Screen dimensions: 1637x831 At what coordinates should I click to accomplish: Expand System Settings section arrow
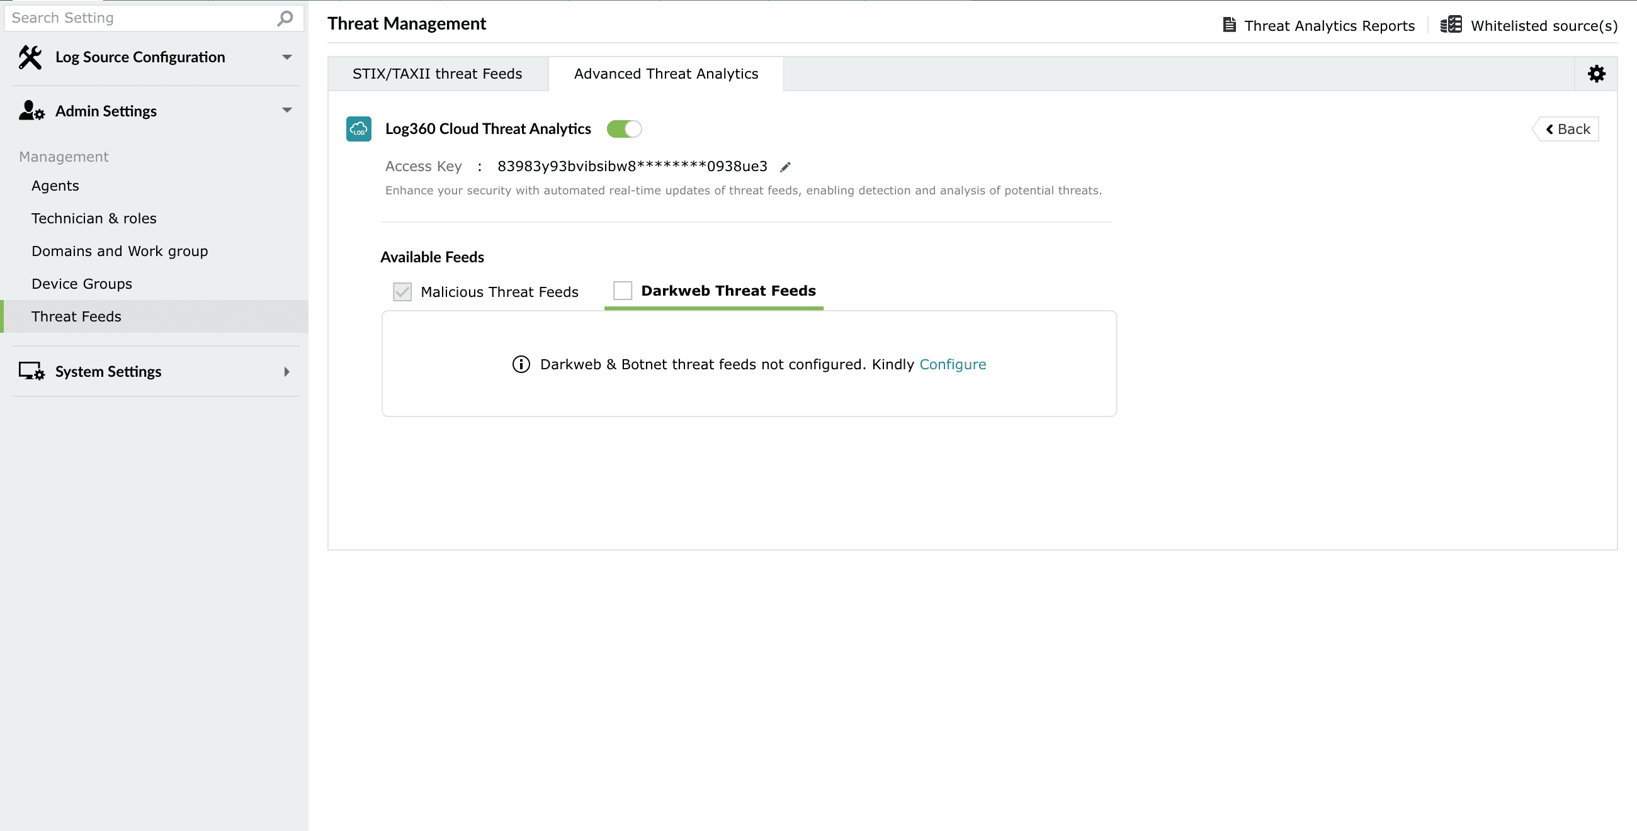[x=286, y=371]
